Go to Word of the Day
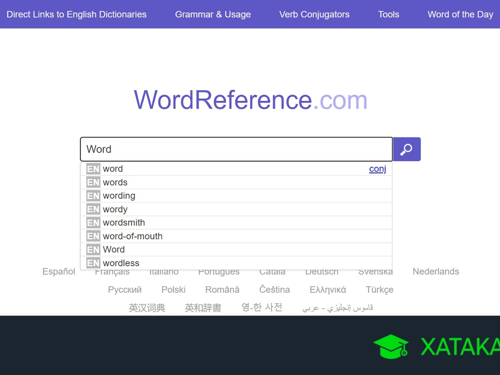Screen dimensions: 500x375 460,14
